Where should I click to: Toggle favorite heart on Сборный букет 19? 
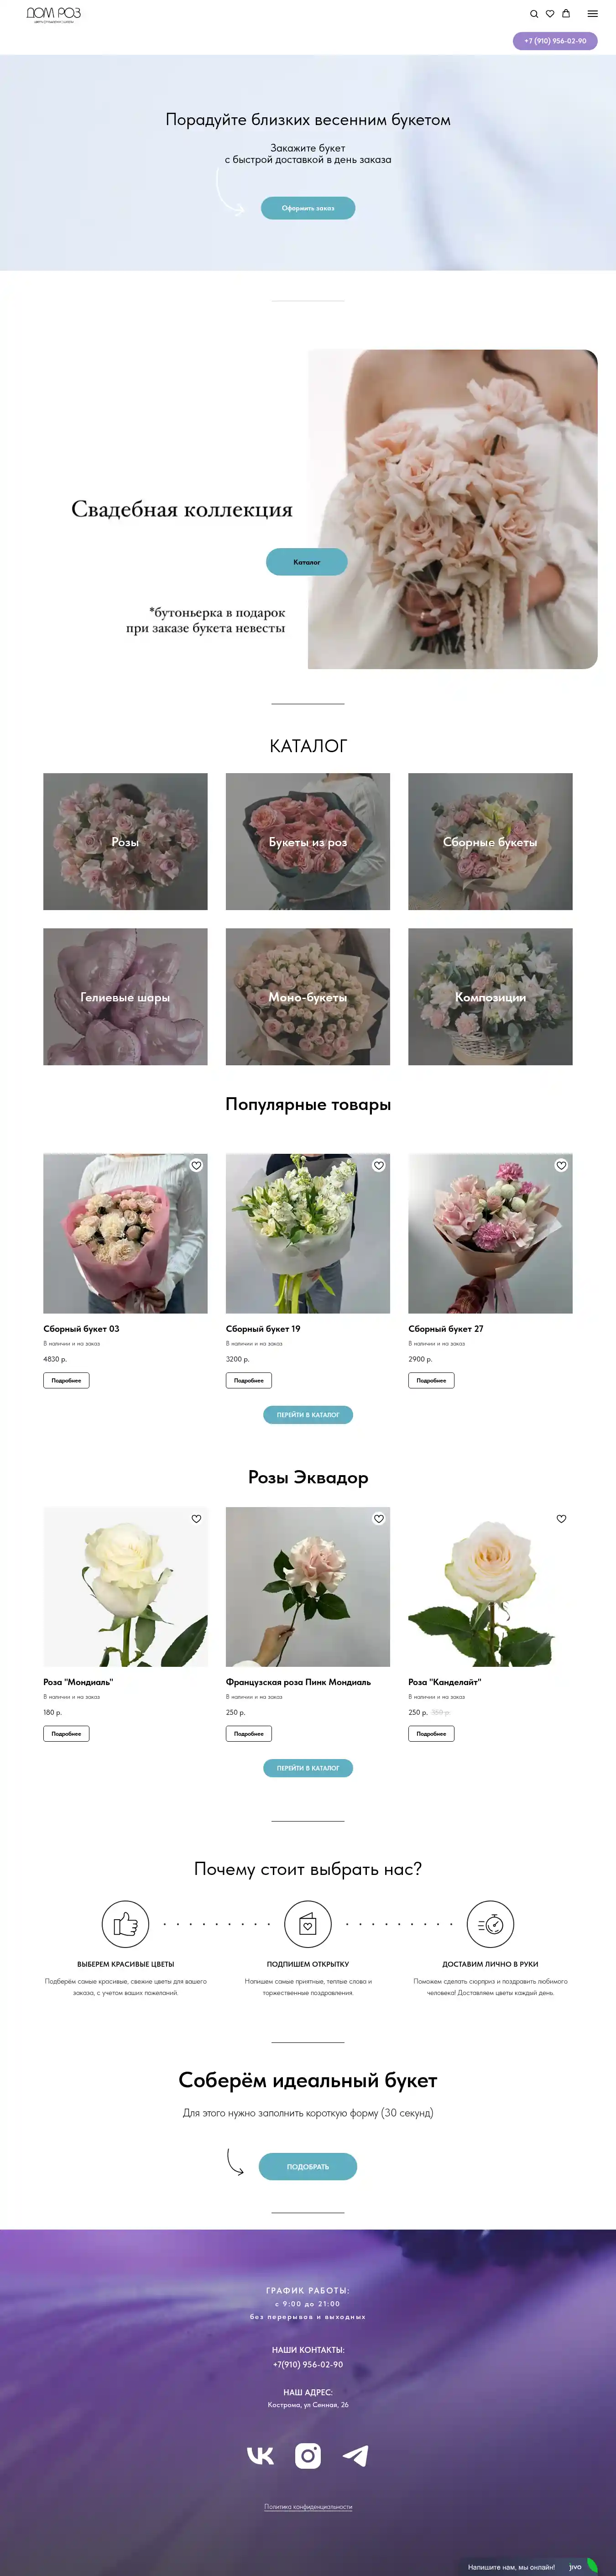click(379, 1165)
